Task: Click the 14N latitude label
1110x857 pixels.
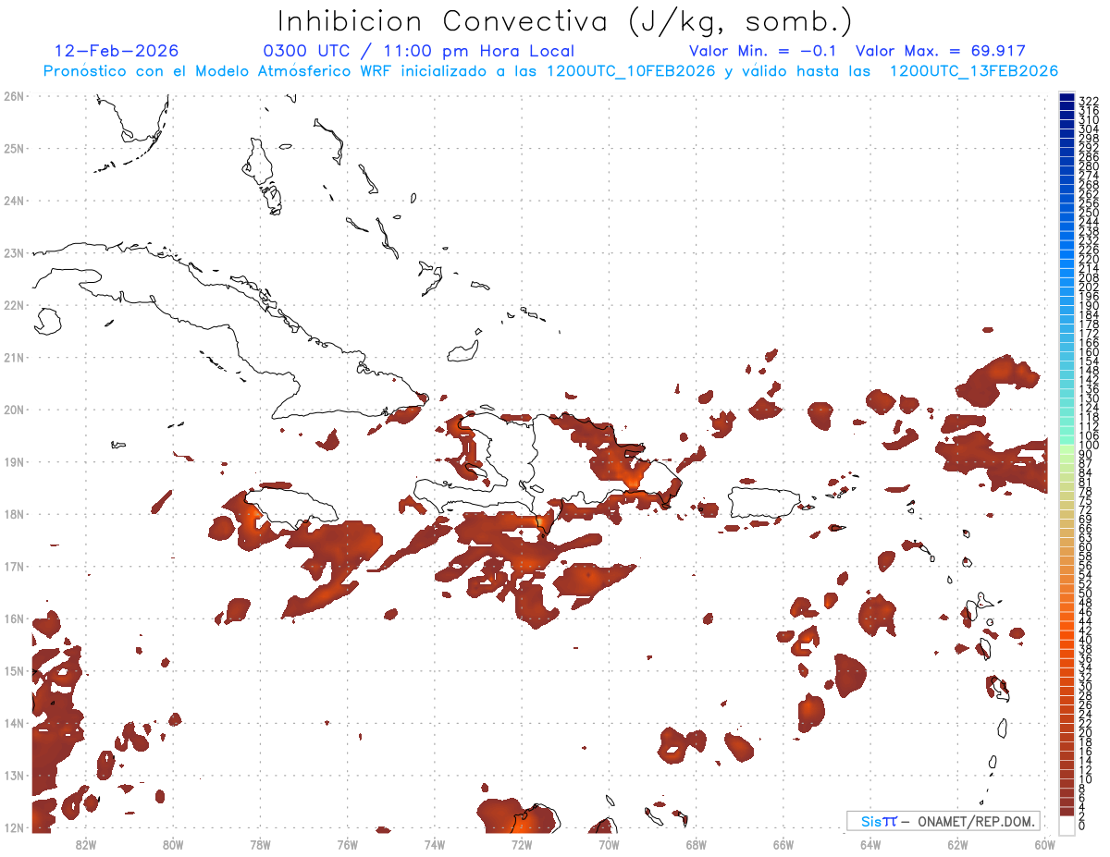Action: click(14, 723)
